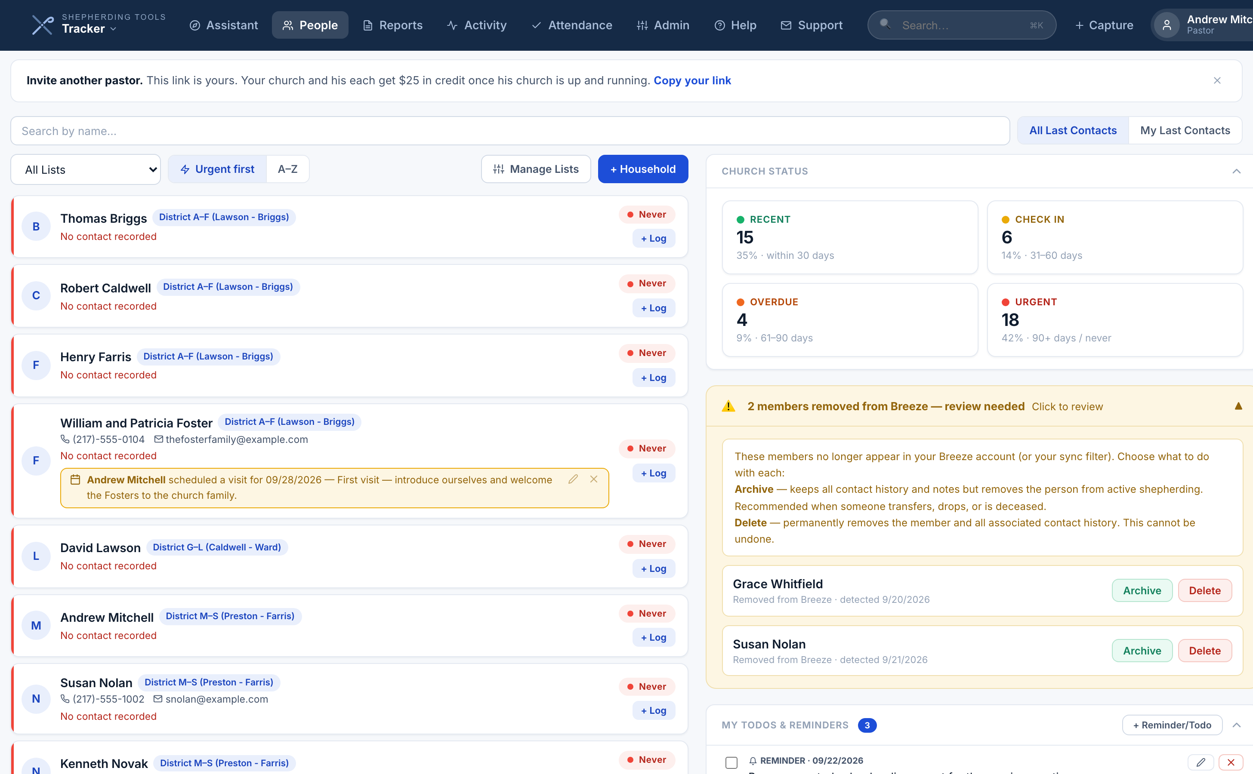View the Activity feed
1253x774 pixels.
click(x=476, y=25)
